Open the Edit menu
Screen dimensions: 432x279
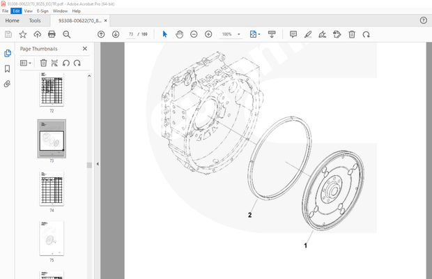click(16, 11)
